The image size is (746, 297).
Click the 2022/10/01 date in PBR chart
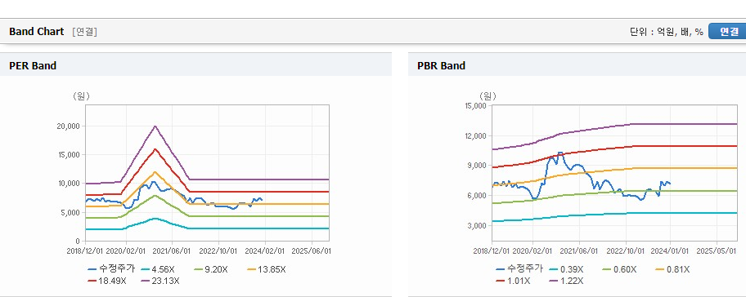tap(626, 250)
